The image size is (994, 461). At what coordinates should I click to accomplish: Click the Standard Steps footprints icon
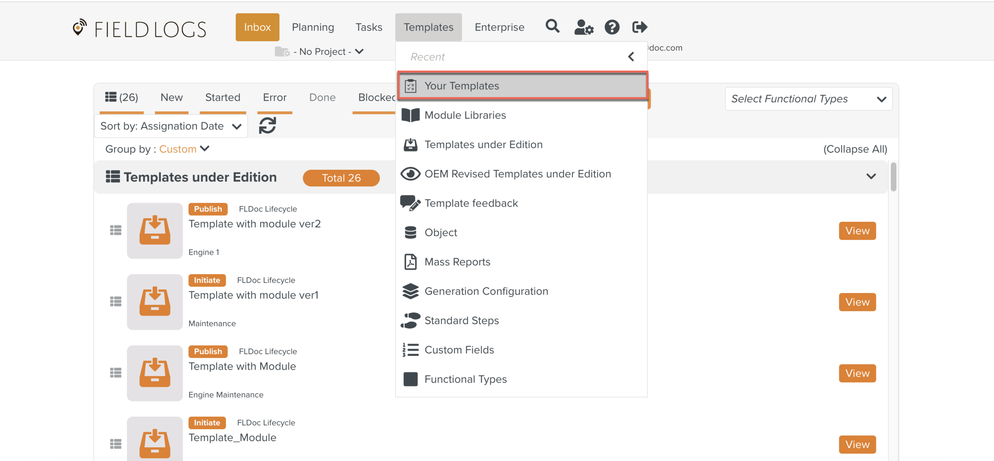(x=410, y=320)
